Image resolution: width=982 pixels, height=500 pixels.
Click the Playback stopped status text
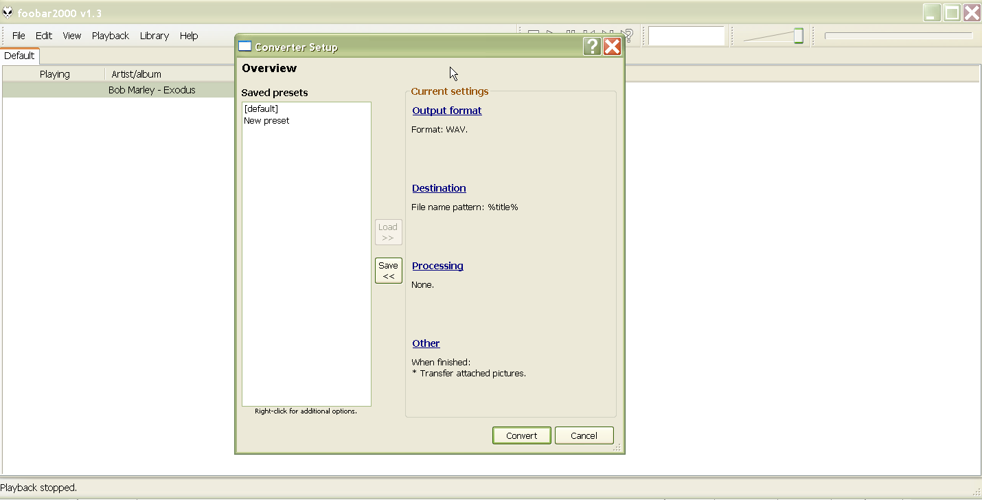coord(39,488)
